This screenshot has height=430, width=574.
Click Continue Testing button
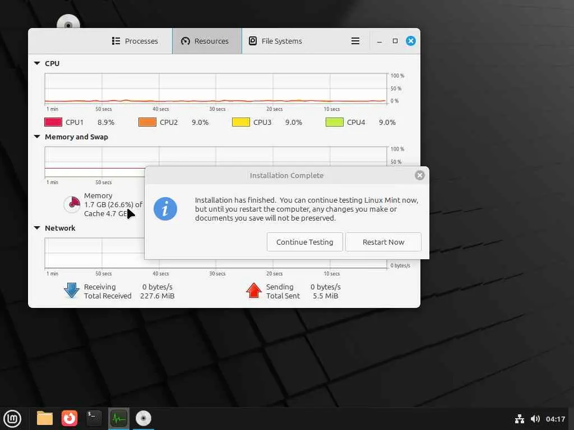pyautogui.click(x=304, y=242)
